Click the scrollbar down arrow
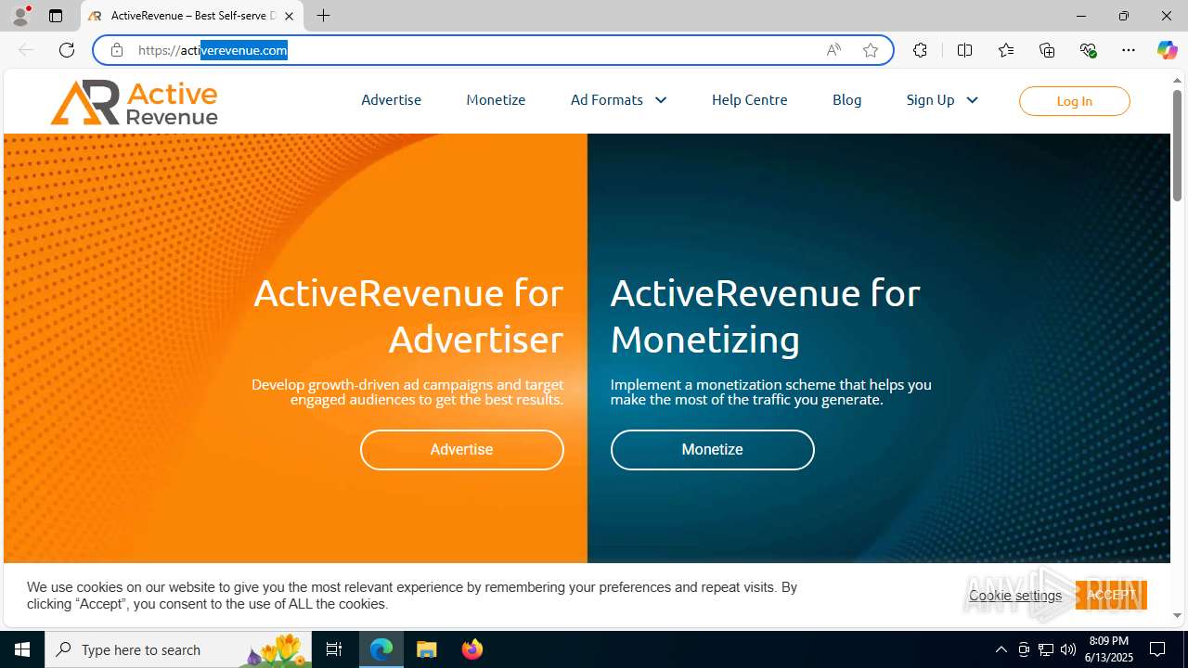 (1177, 615)
